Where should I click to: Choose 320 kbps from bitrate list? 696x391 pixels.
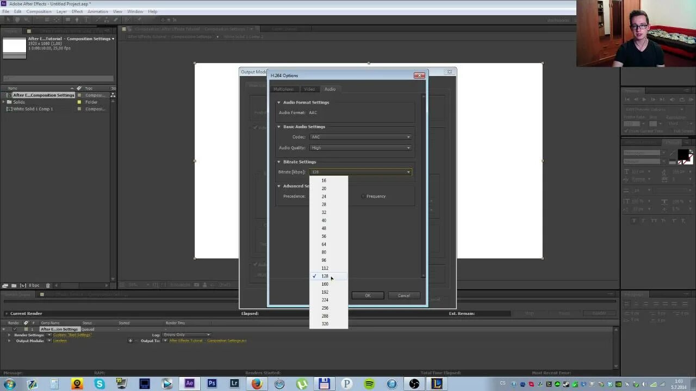(328, 324)
